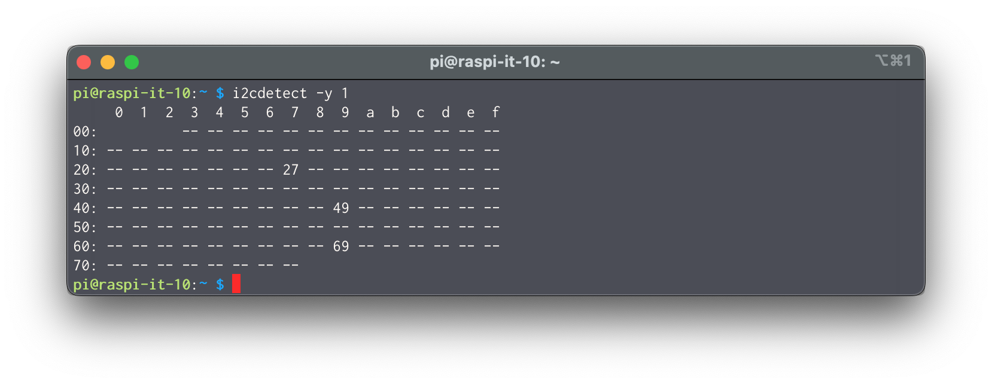Minimize the window using yellow button
The width and height of the screenshot is (992, 384).
[108, 62]
